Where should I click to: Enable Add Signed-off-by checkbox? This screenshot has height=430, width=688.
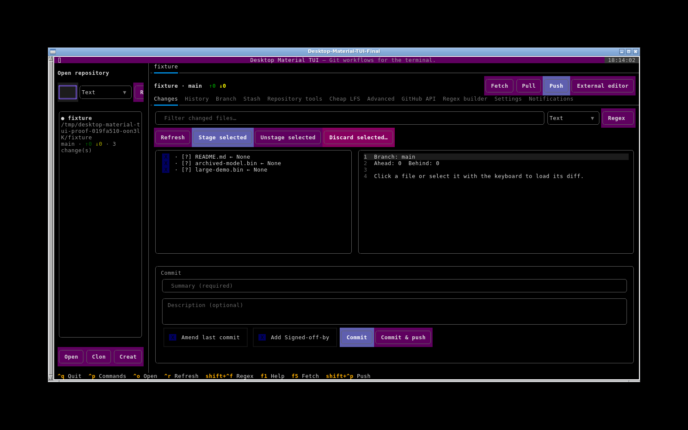tap(262, 338)
